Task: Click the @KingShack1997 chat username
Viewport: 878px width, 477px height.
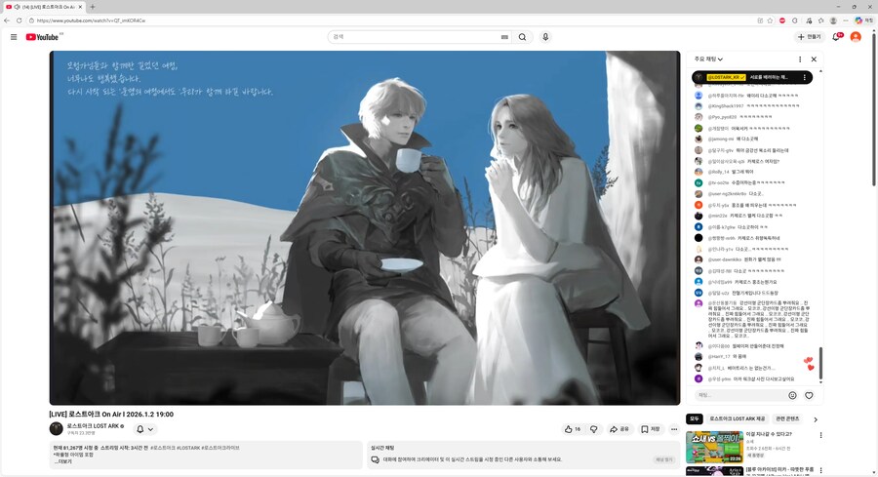Action: coord(726,105)
